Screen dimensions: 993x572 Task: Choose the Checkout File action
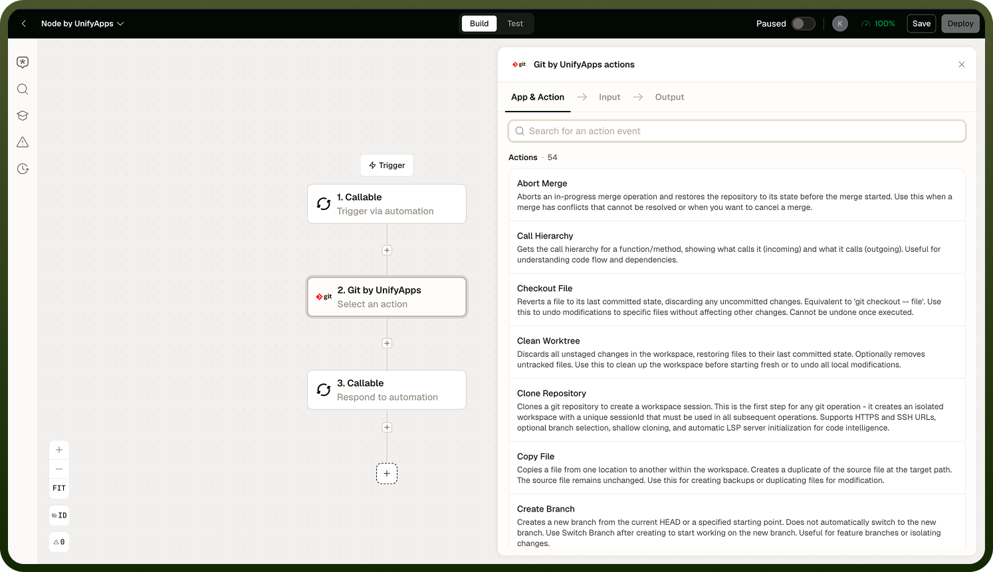pos(736,300)
